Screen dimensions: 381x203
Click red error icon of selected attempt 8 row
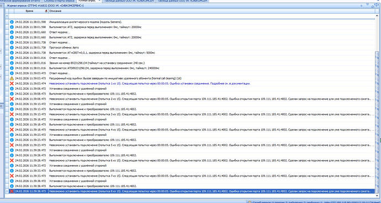pos(12,191)
